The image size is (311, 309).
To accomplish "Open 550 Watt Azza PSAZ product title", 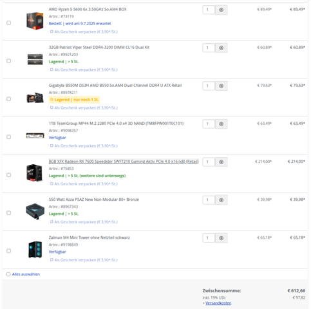I will pyautogui.click(x=94, y=200).
